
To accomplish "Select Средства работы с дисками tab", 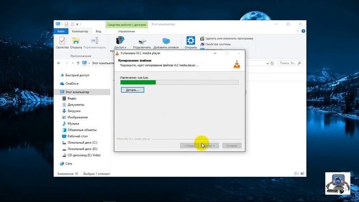I will (x=127, y=25).
